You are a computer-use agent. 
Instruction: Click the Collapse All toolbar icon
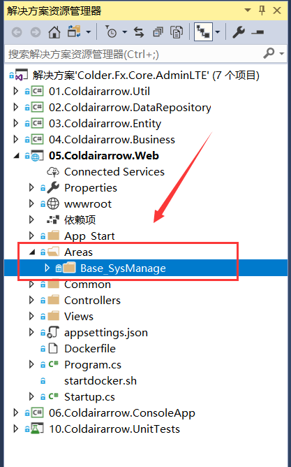(x=158, y=32)
